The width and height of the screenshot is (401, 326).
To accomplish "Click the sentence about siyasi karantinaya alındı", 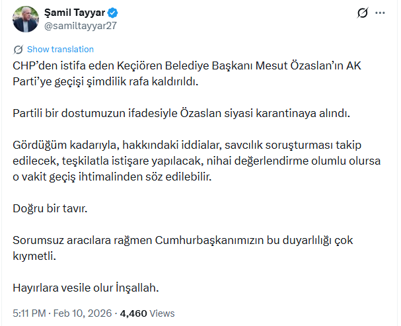I will point(180,113).
